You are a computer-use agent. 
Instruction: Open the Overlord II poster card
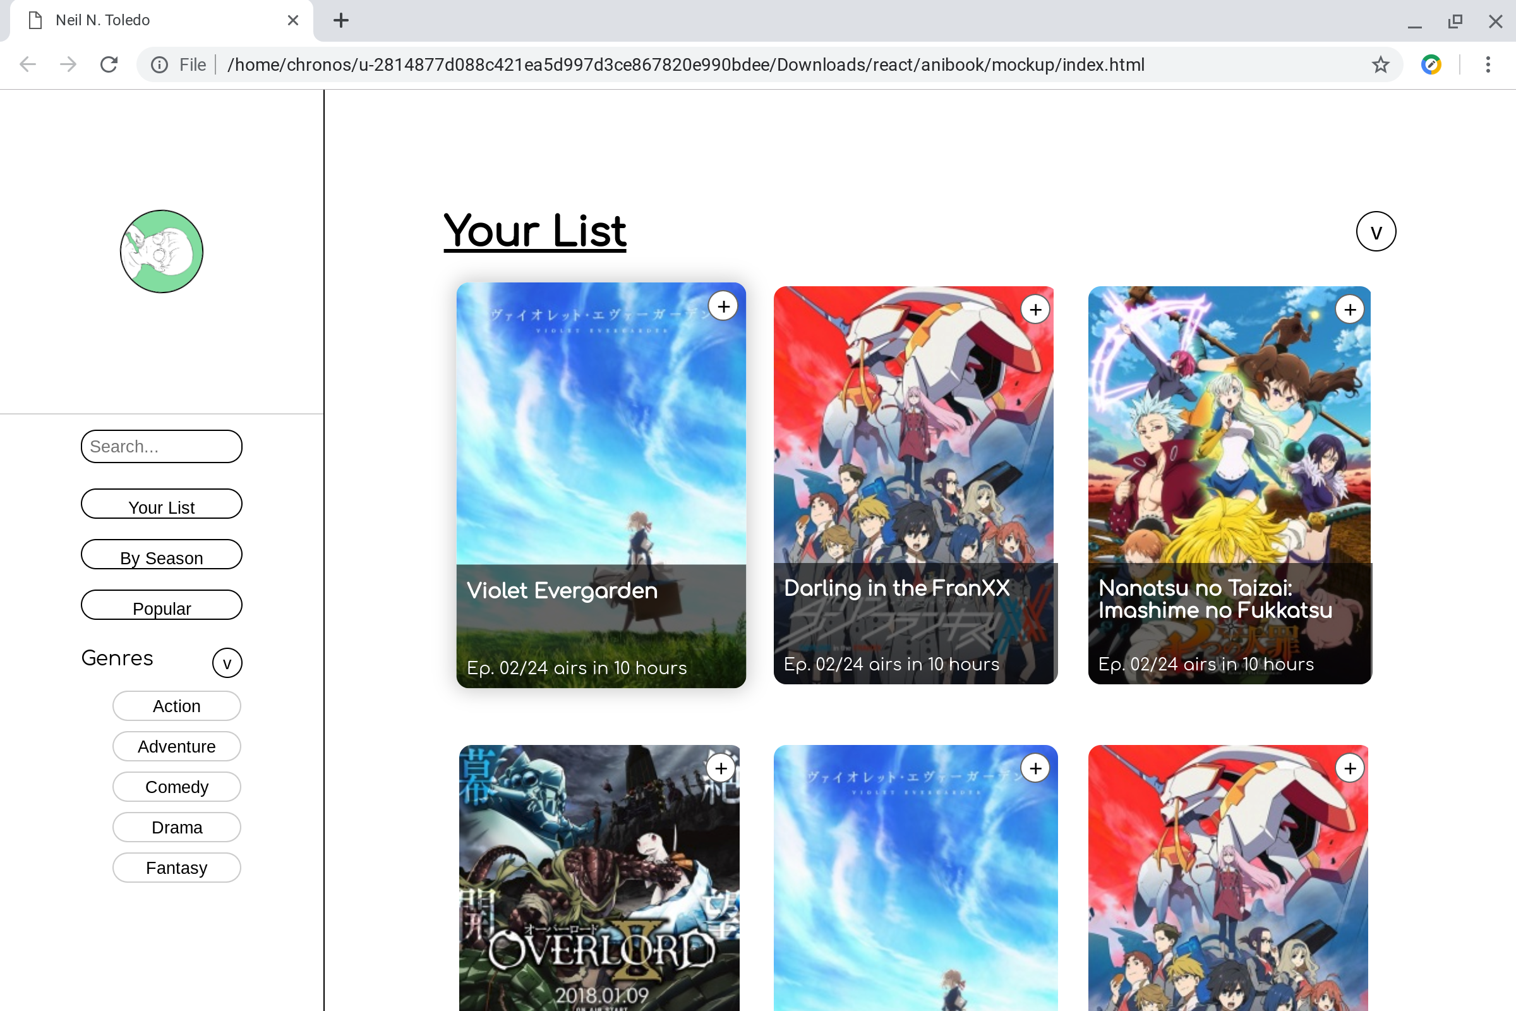(599, 878)
